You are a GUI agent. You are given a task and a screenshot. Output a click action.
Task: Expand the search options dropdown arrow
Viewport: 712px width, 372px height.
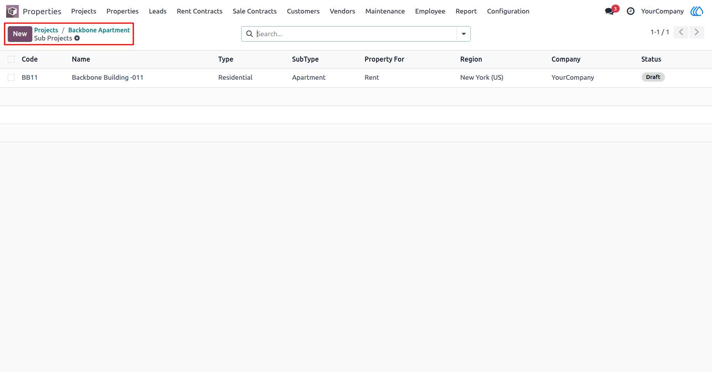coord(463,34)
